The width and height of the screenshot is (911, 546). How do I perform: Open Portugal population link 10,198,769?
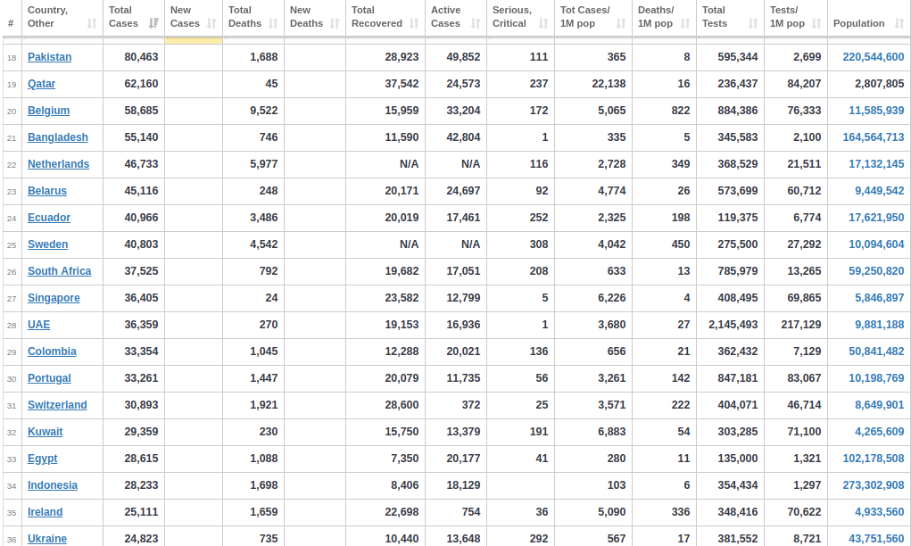[x=876, y=377]
